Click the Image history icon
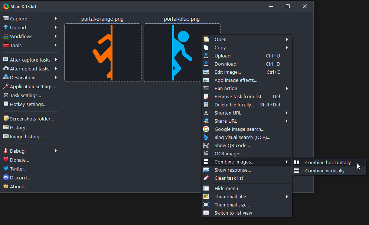This screenshot has height=225, width=369. click(x=6, y=136)
